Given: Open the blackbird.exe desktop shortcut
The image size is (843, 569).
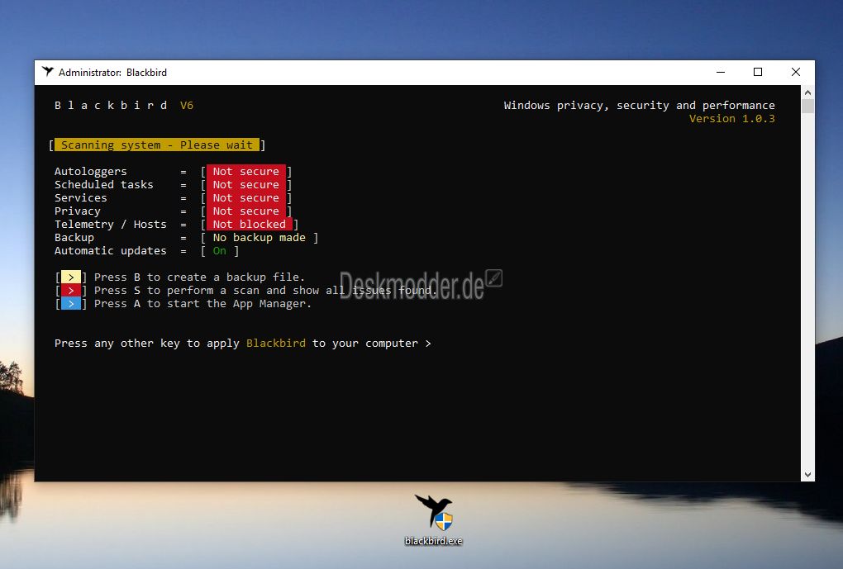Looking at the screenshot, I should (x=433, y=519).
